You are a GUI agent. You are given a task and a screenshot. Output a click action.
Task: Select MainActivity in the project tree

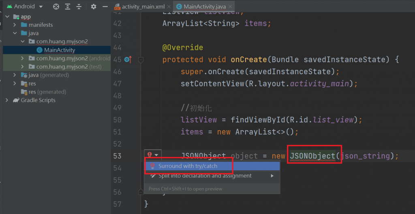click(60, 50)
